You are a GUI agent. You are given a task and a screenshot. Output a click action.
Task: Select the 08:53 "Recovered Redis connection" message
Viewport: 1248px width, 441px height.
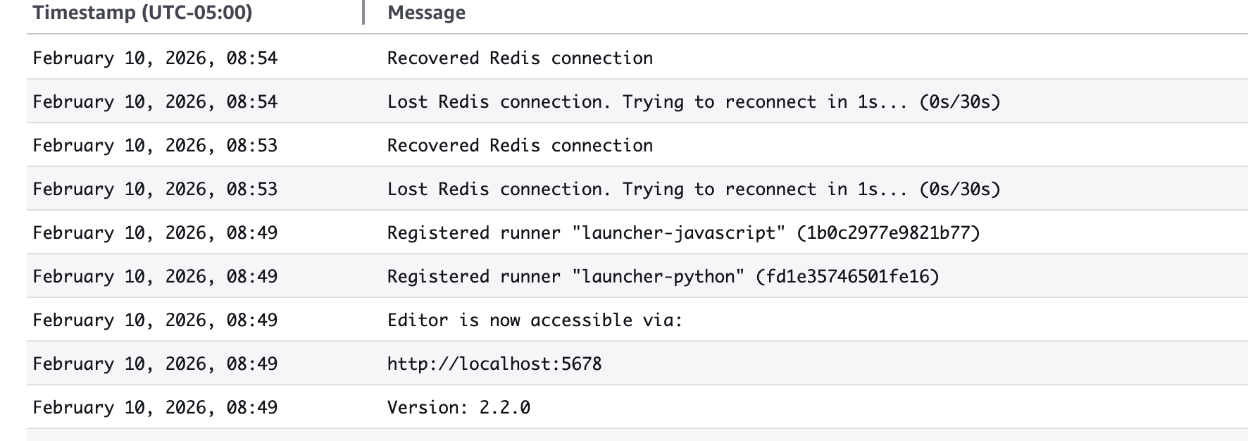520,146
